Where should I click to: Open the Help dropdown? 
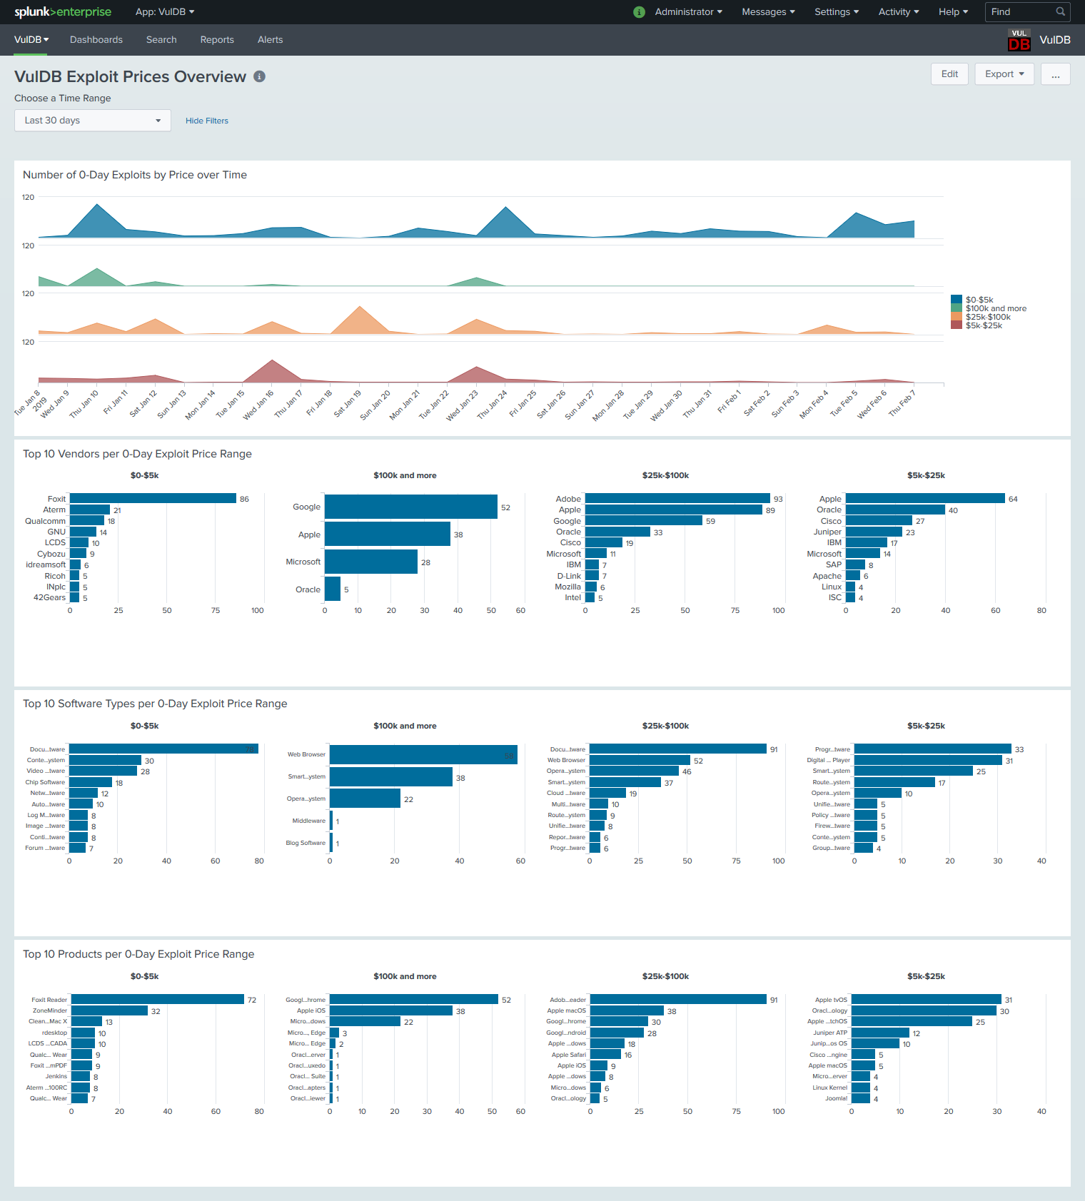tap(953, 12)
